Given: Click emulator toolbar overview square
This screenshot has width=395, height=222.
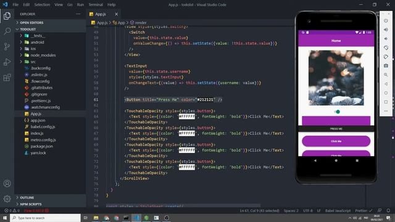Looking at the screenshot, I should [x=386, y=102].
